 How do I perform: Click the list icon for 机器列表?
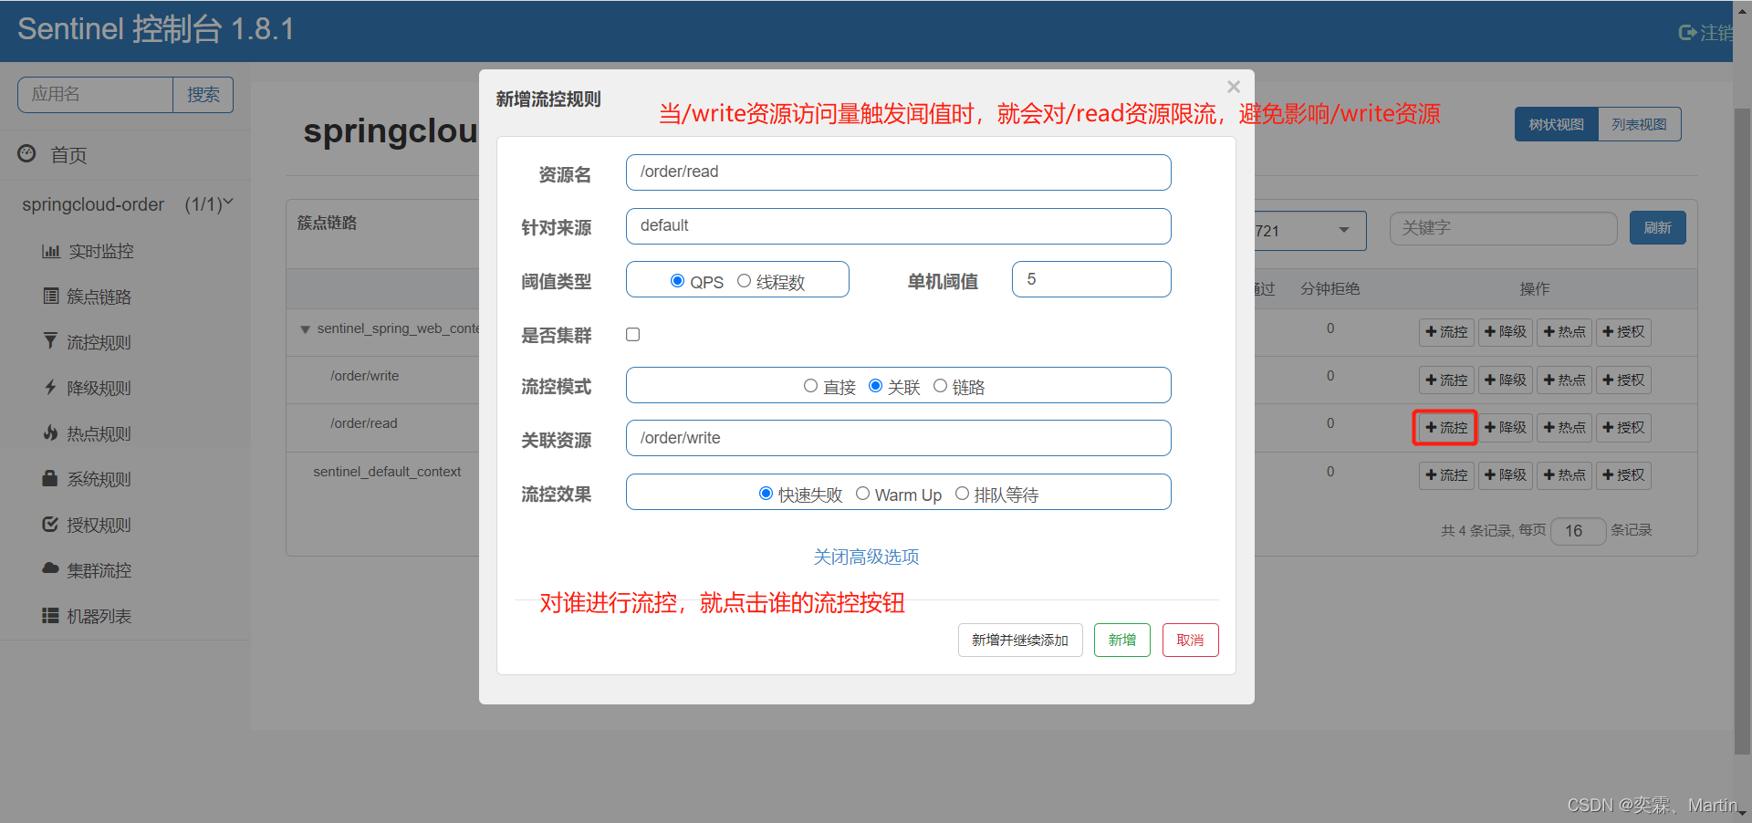(x=50, y=616)
